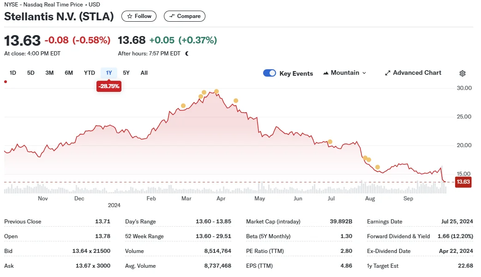Screen dimensions: 481x277
Task: Click the Ask value 13.67 x 3000
Action: 93,265
